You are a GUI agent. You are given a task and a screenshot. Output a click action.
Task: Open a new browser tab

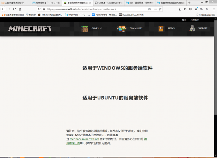[189, 3]
